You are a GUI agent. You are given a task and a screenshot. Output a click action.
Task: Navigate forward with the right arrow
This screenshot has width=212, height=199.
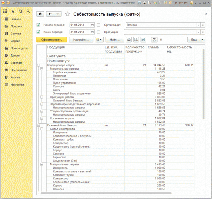coord(57,14)
